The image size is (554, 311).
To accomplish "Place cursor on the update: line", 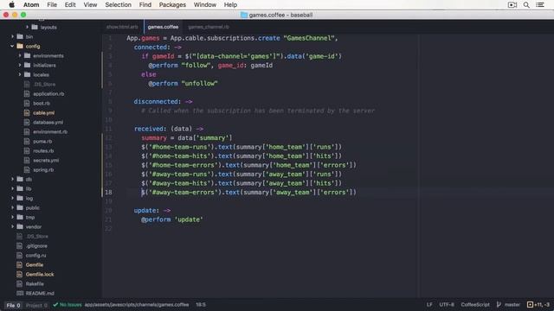I will pos(152,210).
